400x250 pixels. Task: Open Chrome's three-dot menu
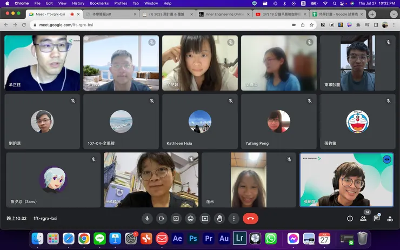pyautogui.click(x=394, y=25)
